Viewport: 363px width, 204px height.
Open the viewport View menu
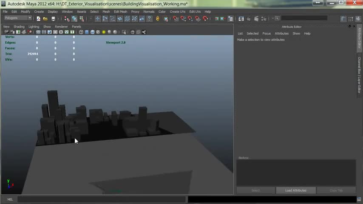coord(6,27)
